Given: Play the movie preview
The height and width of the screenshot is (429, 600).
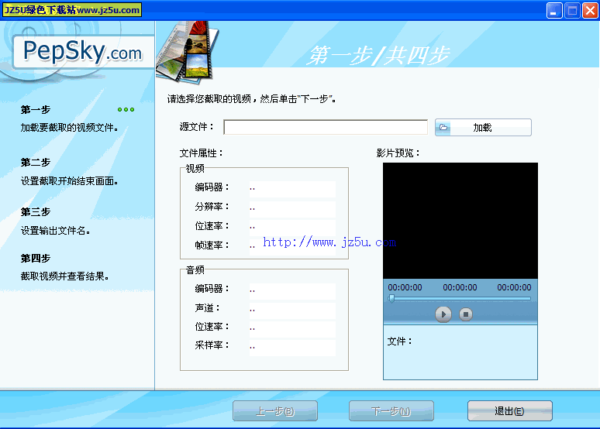Looking at the screenshot, I should pos(443,314).
